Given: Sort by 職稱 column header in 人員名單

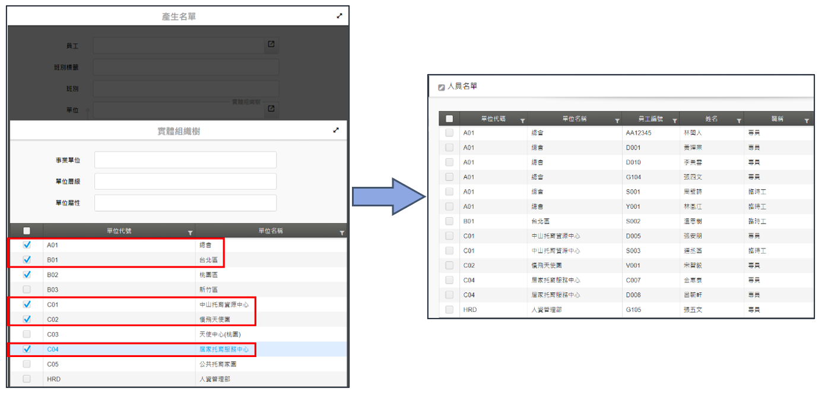Looking at the screenshot, I should [x=776, y=119].
